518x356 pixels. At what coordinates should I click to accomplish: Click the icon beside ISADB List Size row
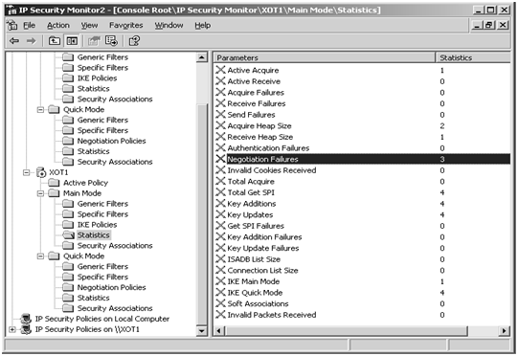pyautogui.click(x=220, y=259)
